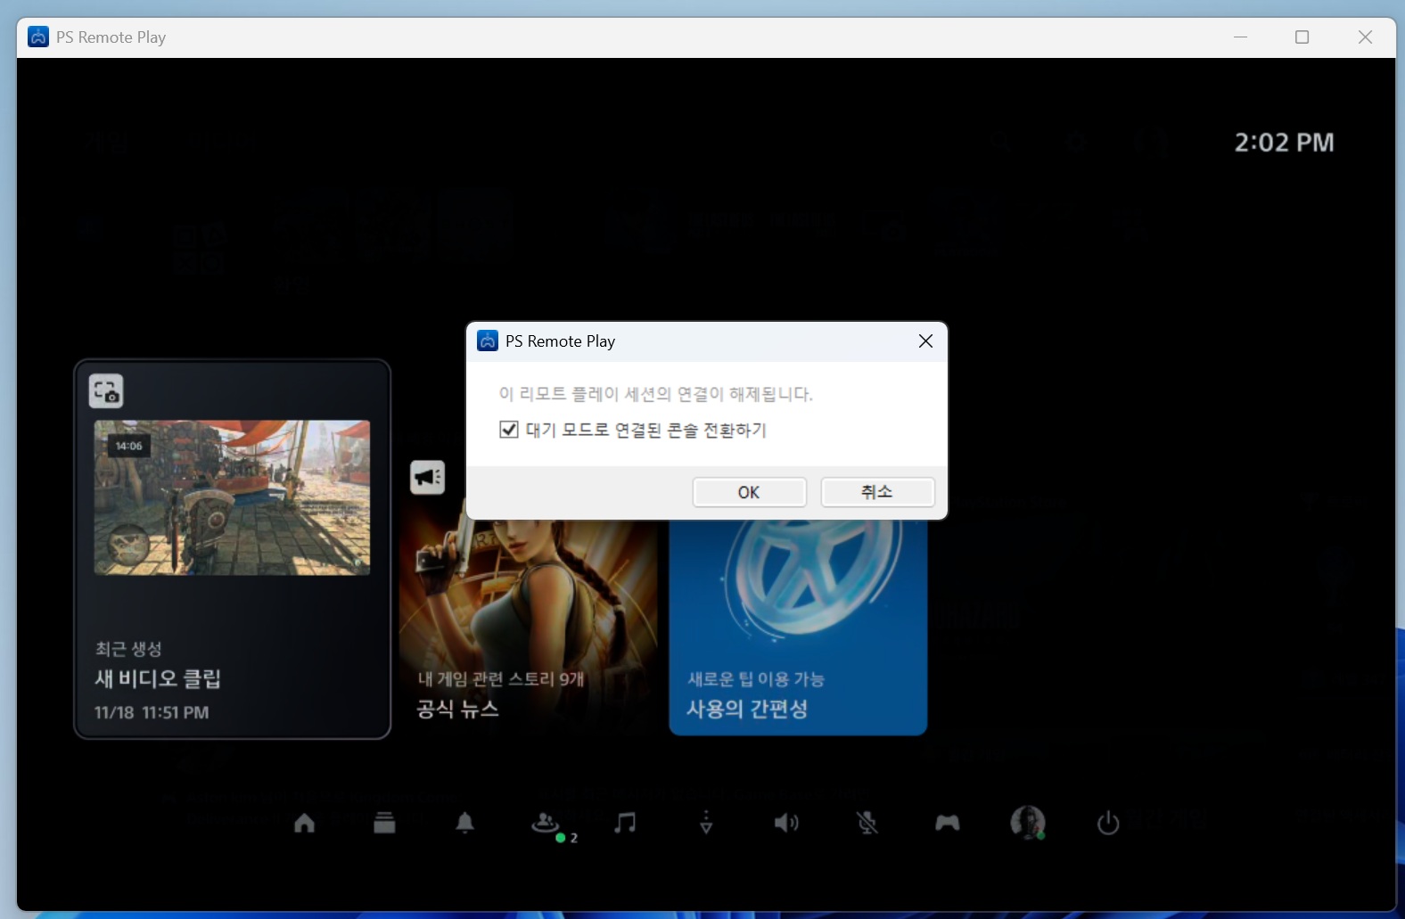This screenshot has height=919, width=1405.
Task: Click the 취소 cancel button
Action: (877, 492)
